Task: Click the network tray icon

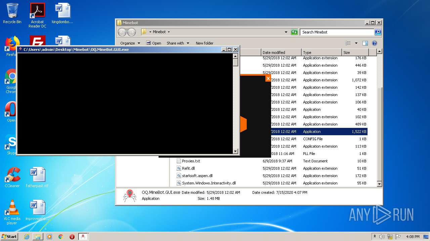Action: point(390,237)
